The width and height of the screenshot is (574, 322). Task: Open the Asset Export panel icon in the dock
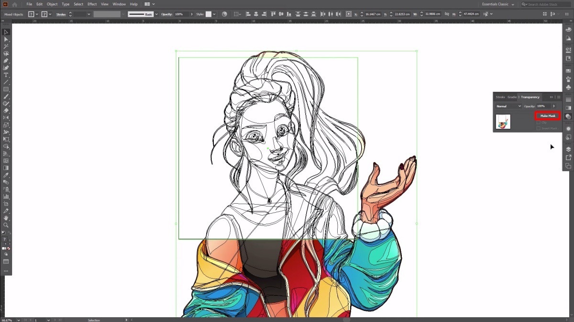[568, 157]
